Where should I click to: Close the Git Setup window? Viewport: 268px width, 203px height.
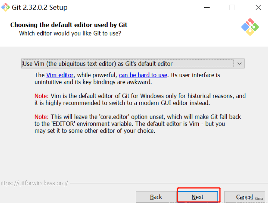(x=258, y=7)
